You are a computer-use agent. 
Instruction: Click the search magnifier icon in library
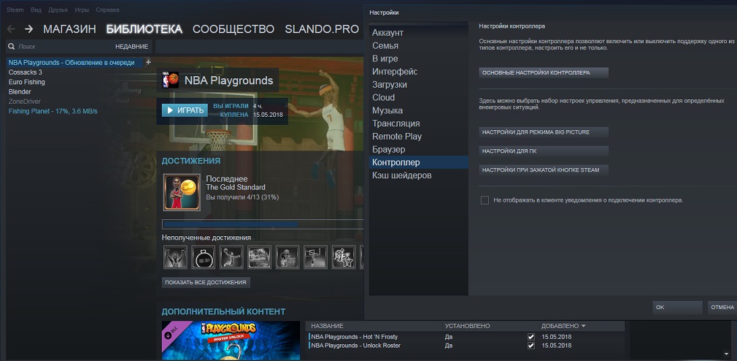[11, 47]
